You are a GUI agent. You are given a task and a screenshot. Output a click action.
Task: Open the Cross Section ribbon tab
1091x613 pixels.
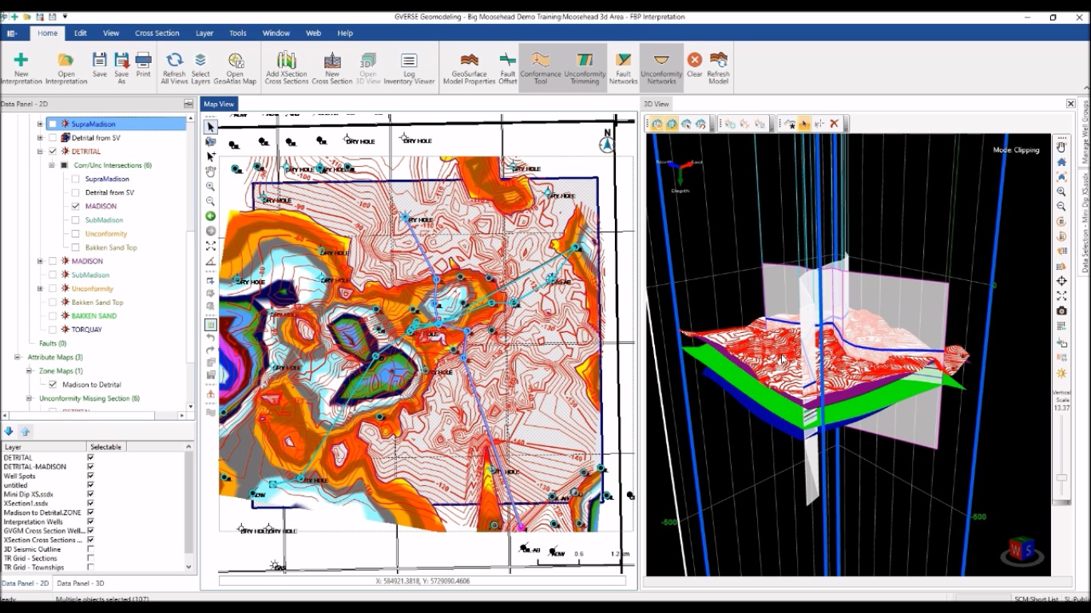157,33
